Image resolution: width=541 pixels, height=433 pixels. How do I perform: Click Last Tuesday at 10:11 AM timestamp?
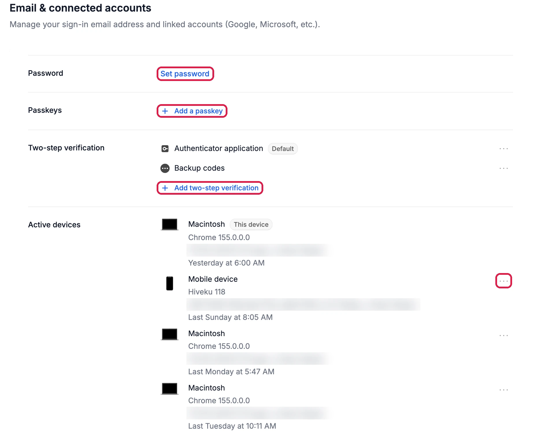pos(232,426)
